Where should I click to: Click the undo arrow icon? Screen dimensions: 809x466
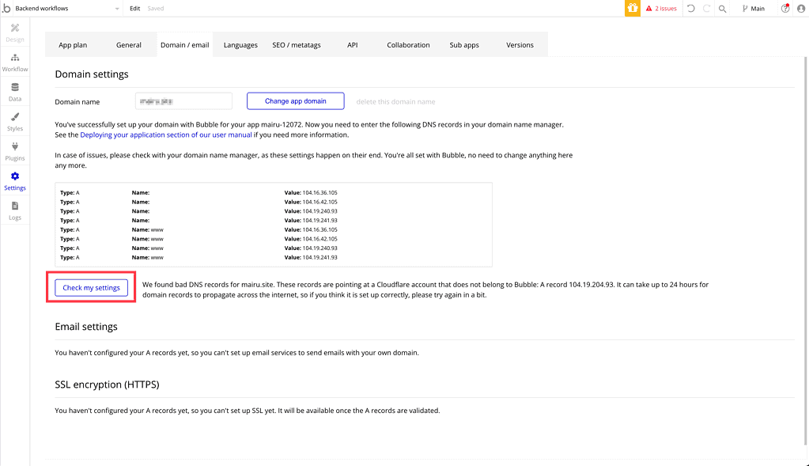coord(691,9)
